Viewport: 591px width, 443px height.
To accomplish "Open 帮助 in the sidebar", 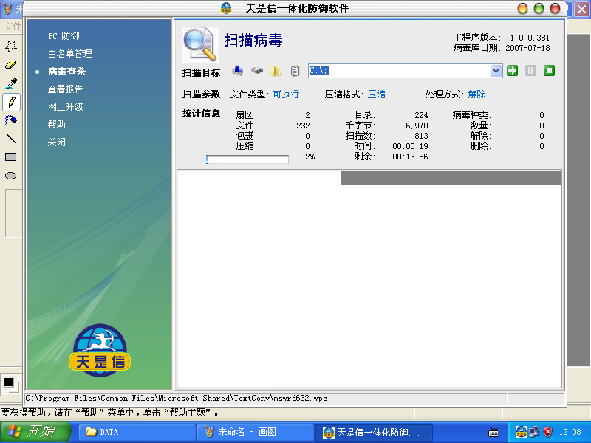I will click(x=57, y=124).
